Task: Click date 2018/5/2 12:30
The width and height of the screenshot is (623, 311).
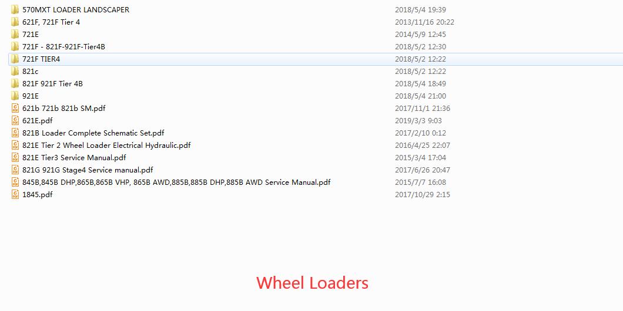Action: 420,46
